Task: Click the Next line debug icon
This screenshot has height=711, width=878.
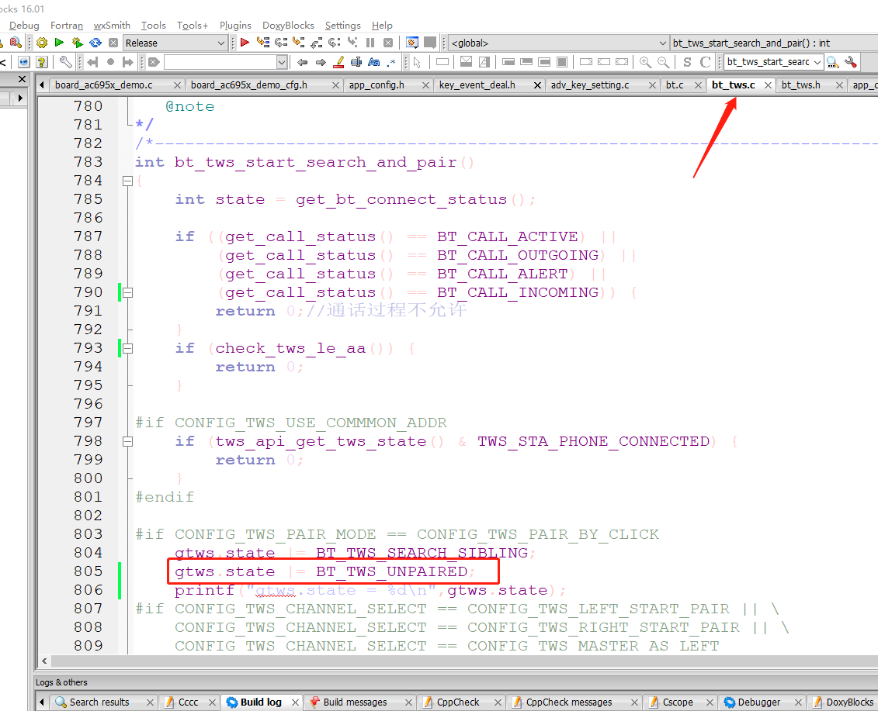Action: pyautogui.click(x=280, y=43)
